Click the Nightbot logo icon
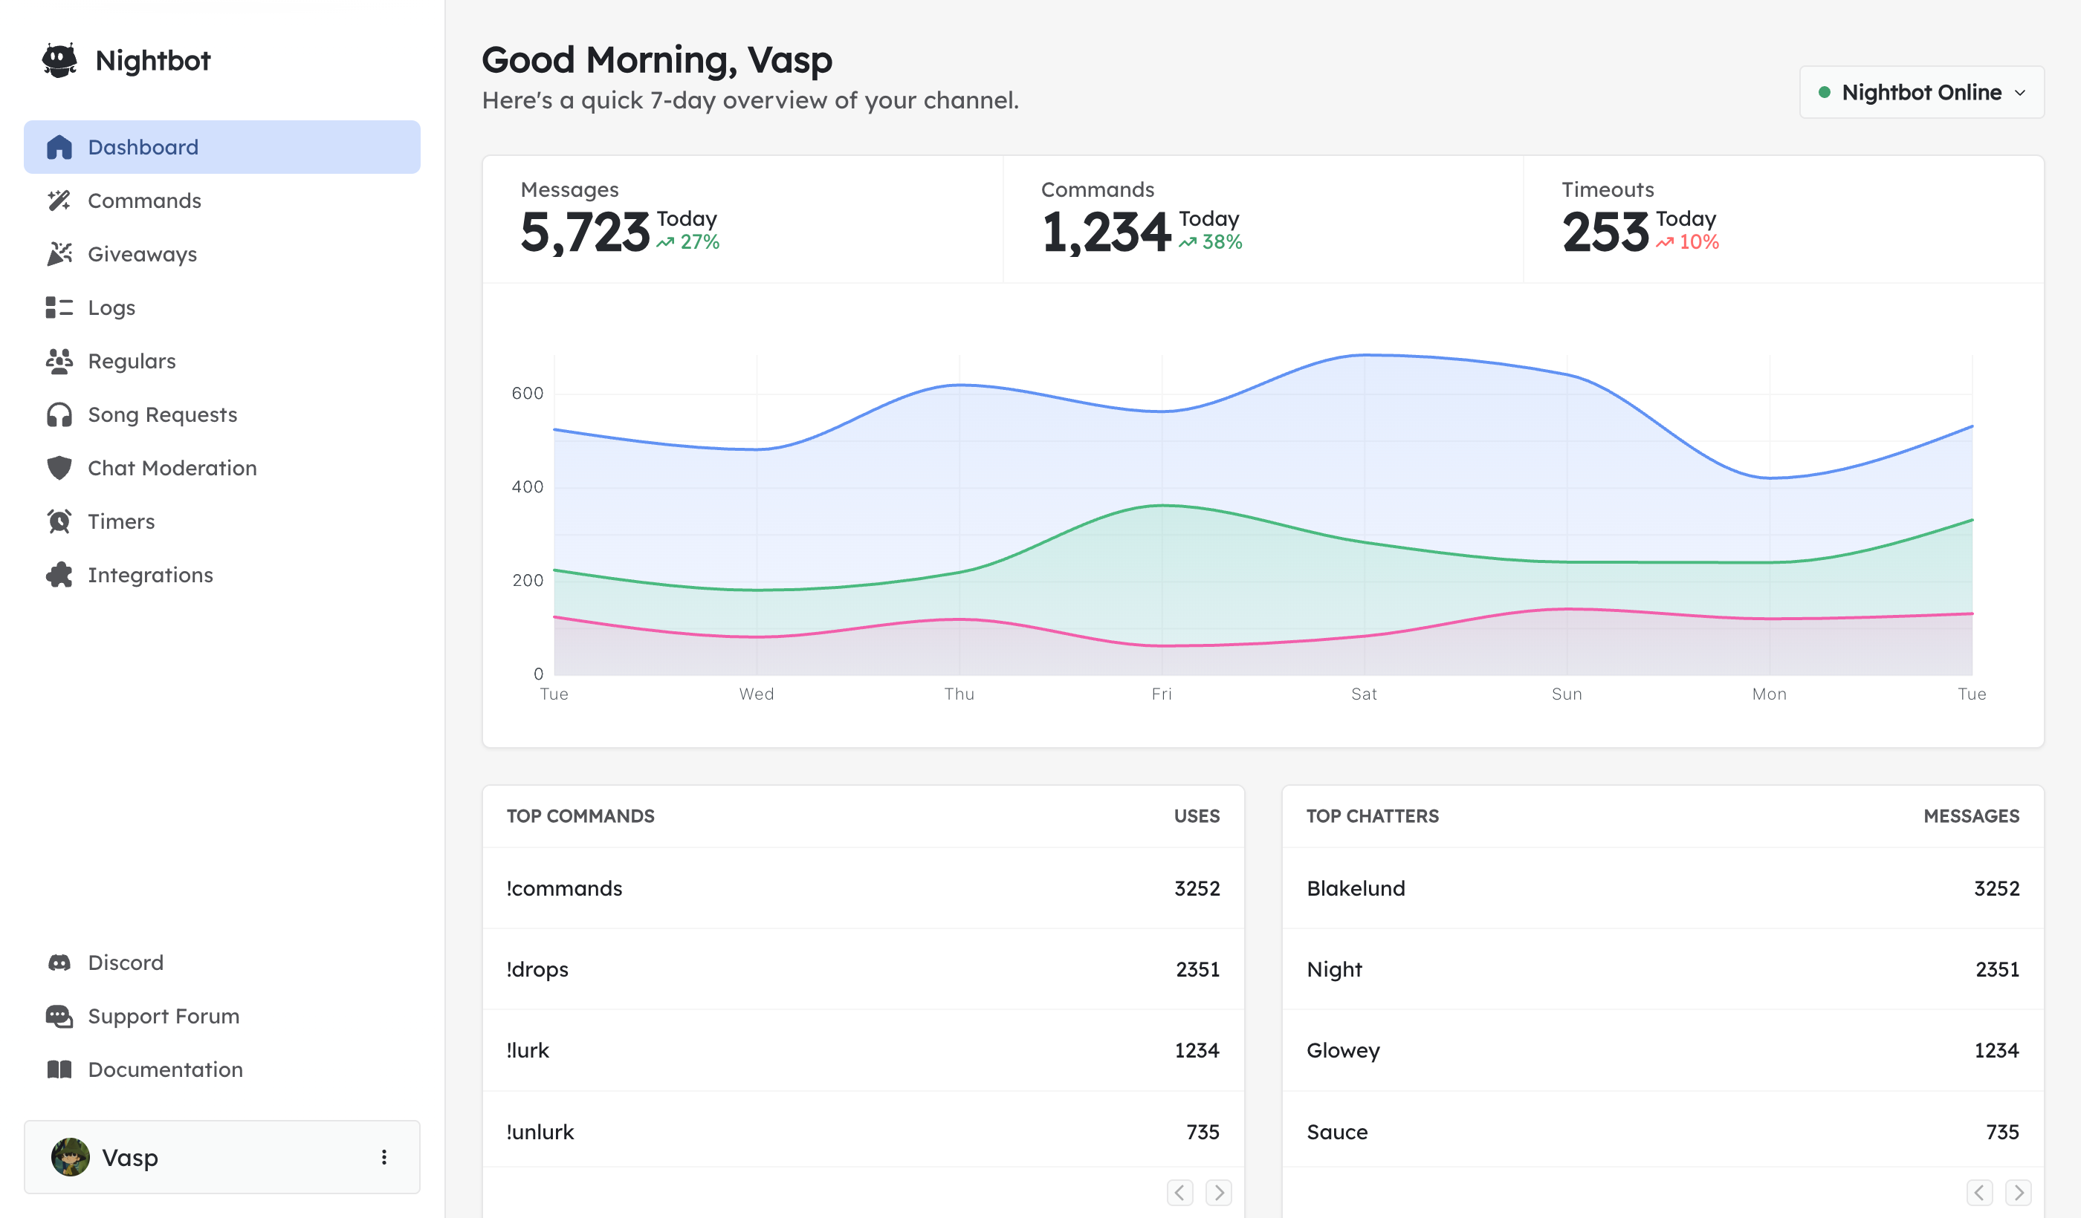The height and width of the screenshot is (1218, 2081). coord(59,60)
